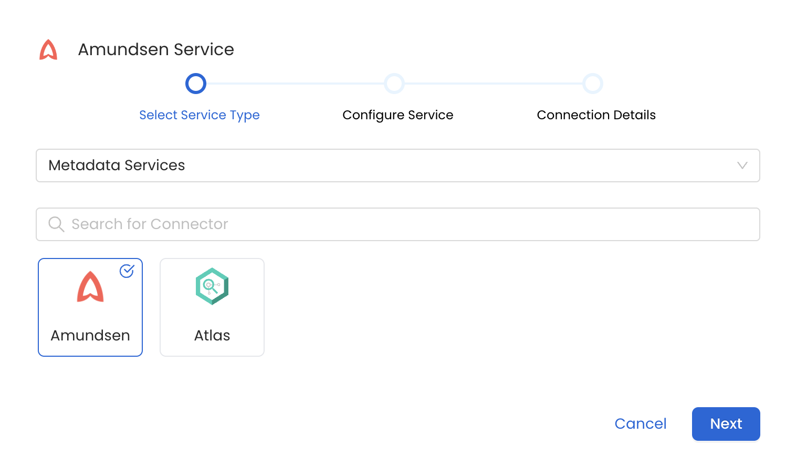Click the Amundsen logo beside the page title
The height and width of the screenshot is (476, 796).
click(48, 50)
